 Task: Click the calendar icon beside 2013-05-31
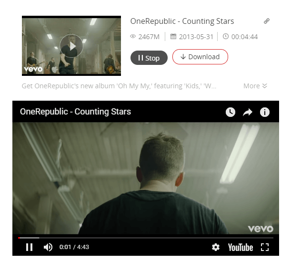[x=173, y=36]
